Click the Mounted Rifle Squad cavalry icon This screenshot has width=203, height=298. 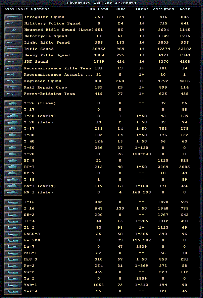point(13,30)
